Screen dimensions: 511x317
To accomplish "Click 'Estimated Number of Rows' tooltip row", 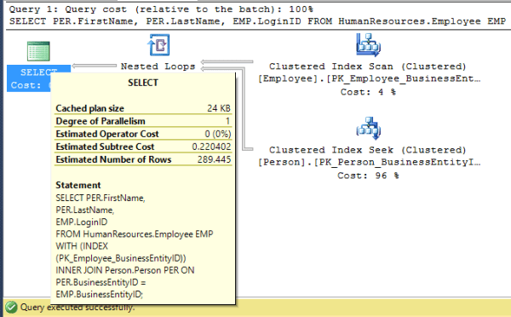I will [143, 159].
